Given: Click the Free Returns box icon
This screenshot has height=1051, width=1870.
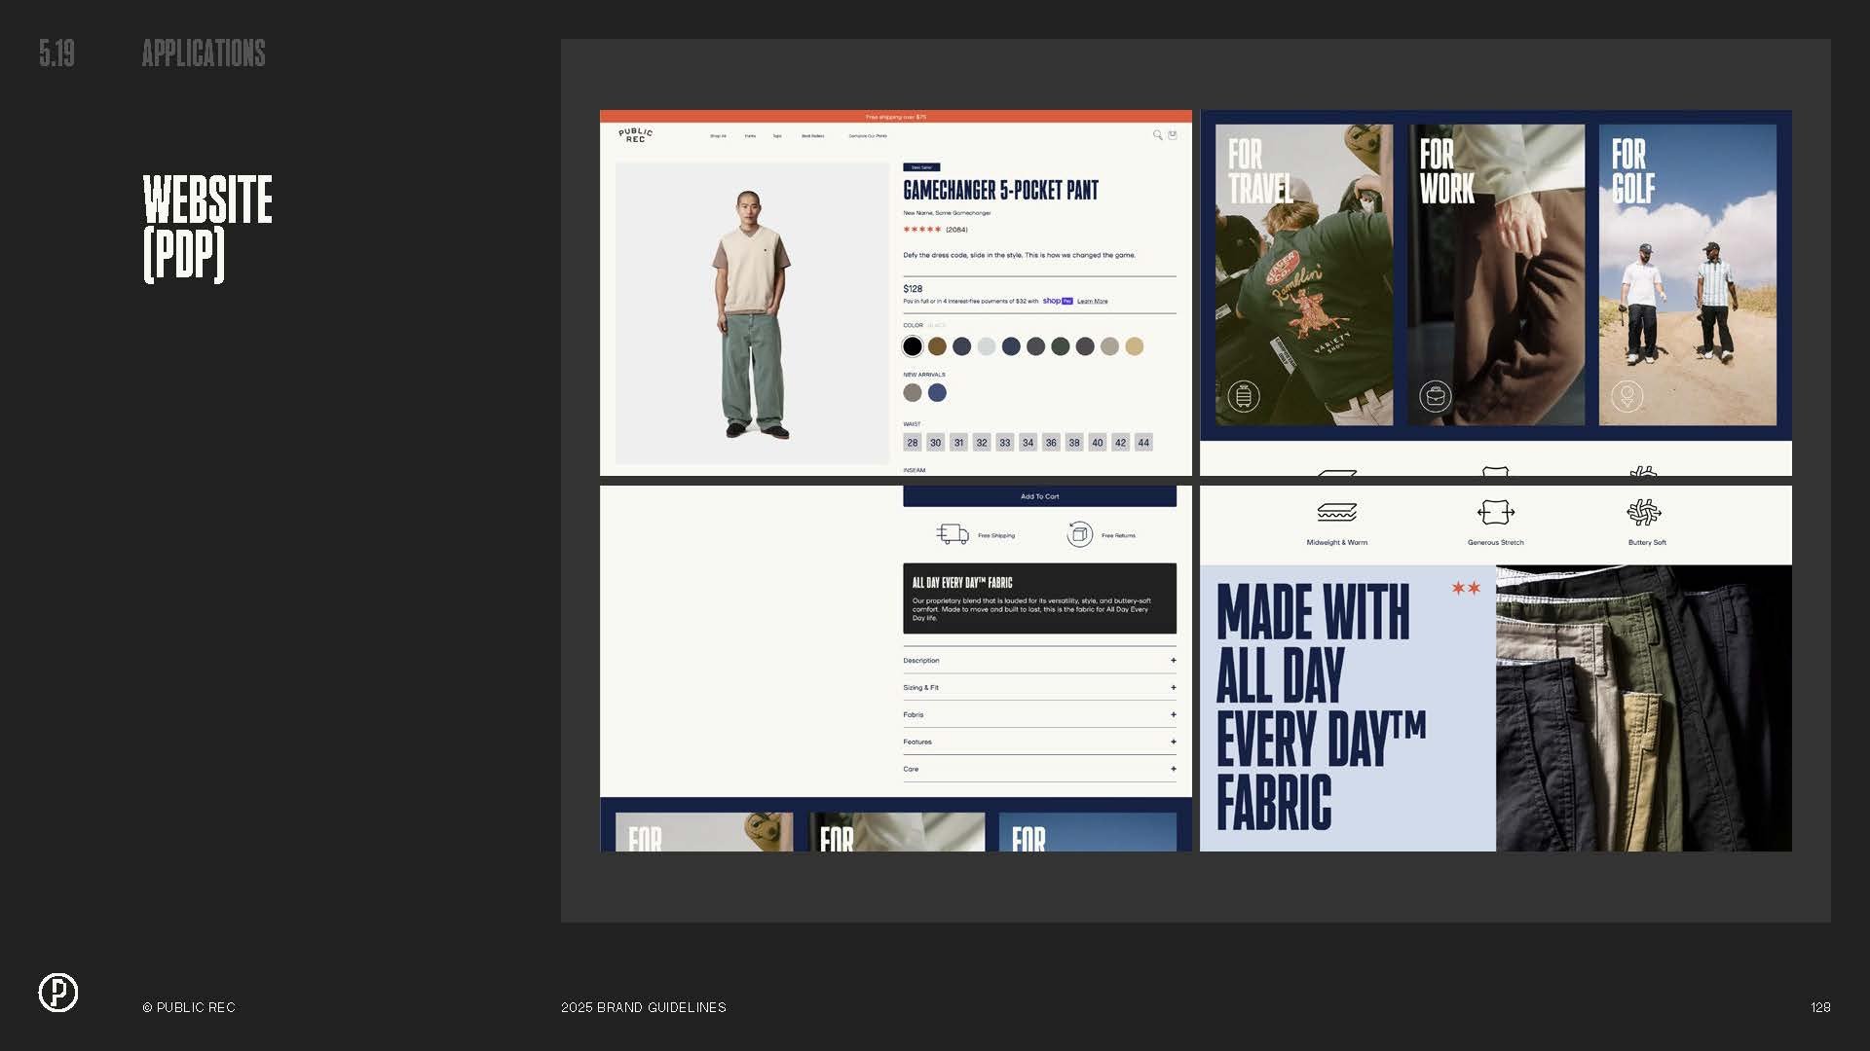Looking at the screenshot, I should [1079, 534].
